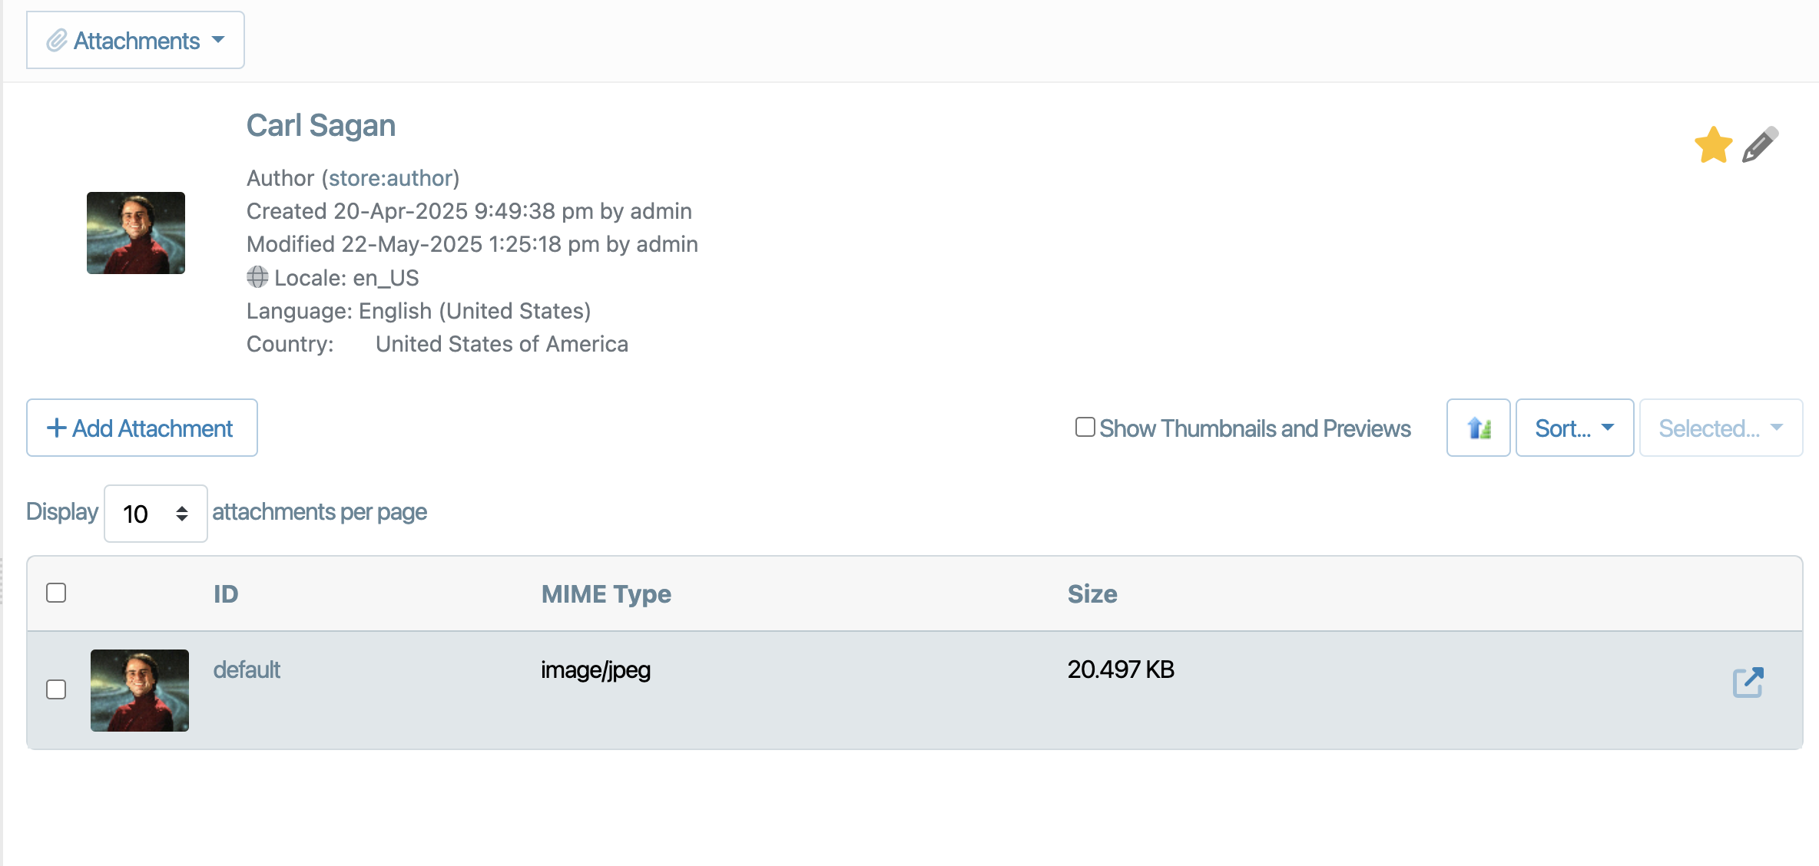Toggle the sort direction arrows icon
Screen dimensions: 1819x866
coord(1479,428)
